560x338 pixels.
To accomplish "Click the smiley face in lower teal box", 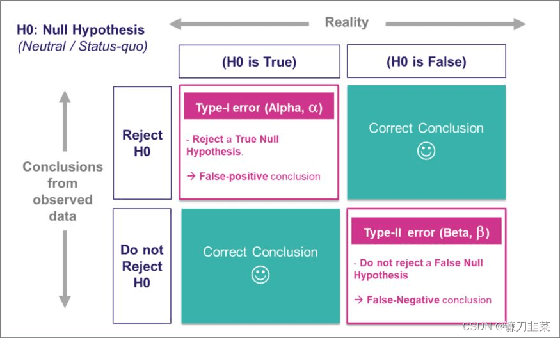I will point(260,275).
